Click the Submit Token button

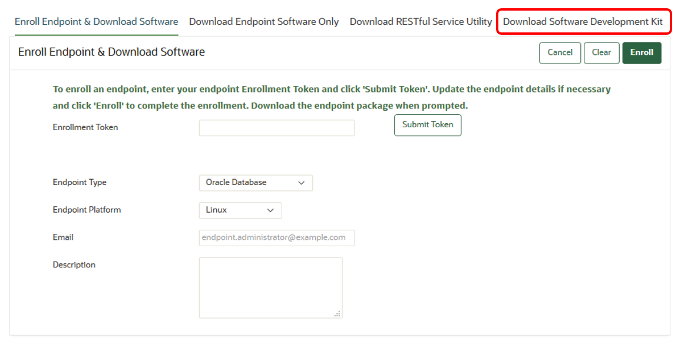[428, 125]
